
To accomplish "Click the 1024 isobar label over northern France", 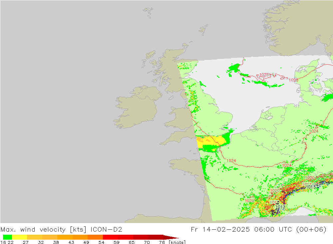I will tap(231, 160).
